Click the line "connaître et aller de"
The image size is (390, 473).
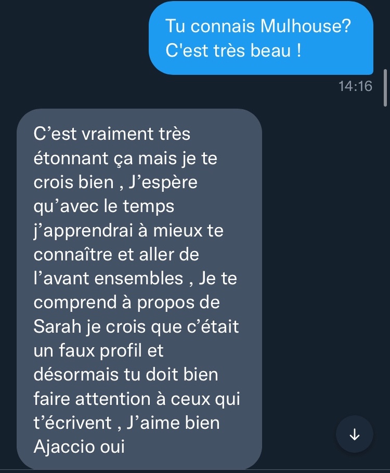click(116, 255)
